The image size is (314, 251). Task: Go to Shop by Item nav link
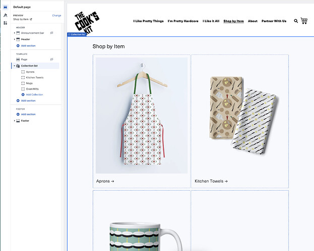tap(233, 21)
